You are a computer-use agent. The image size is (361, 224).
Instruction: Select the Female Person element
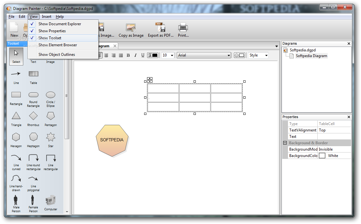(33, 204)
